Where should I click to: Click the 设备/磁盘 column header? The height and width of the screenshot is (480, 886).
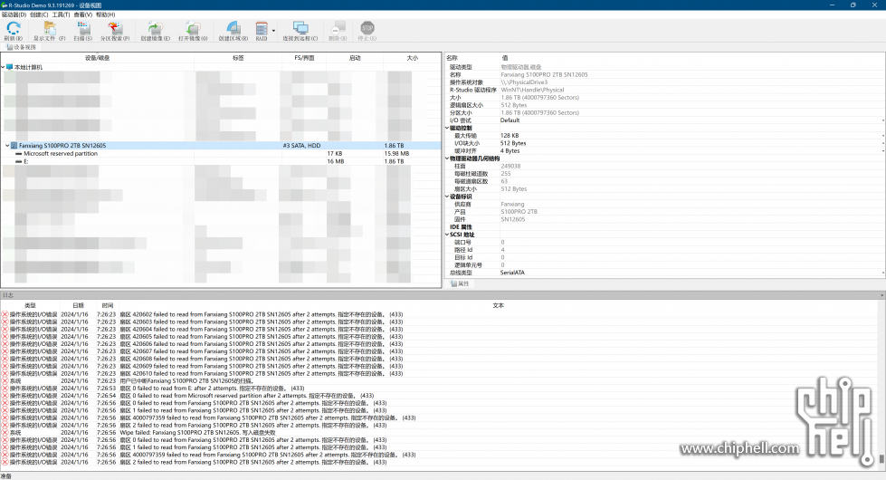[x=97, y=58]
